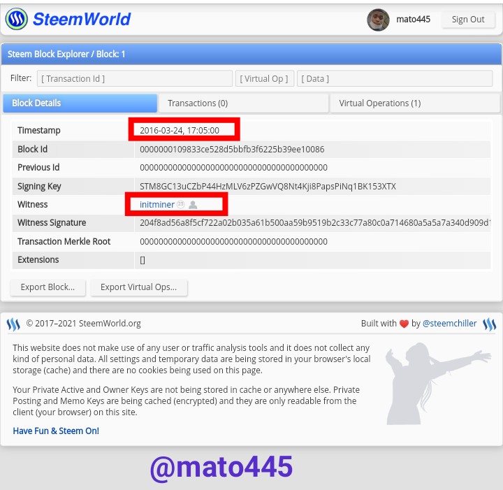This screenshot has height=490, width=503.
Task: Click the Export Block button
Action: (x=48, y=287)
